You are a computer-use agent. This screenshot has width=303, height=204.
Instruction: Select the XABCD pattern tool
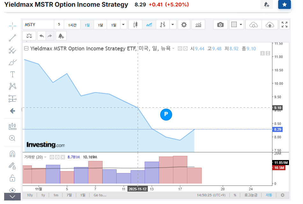(12, 86)
